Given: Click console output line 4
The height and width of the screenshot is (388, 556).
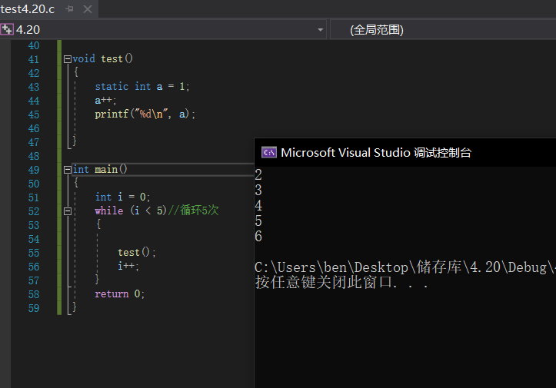Looking at the screenshot, I should tap(258, 206).
